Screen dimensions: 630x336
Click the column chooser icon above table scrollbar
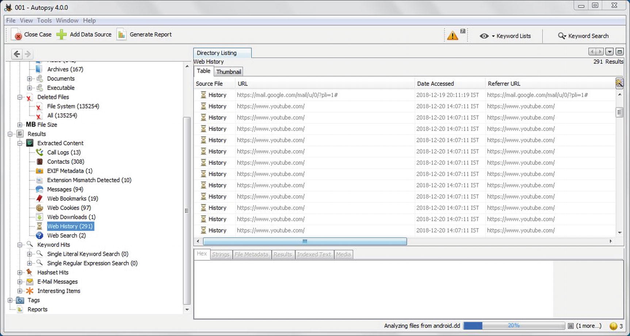619,83
